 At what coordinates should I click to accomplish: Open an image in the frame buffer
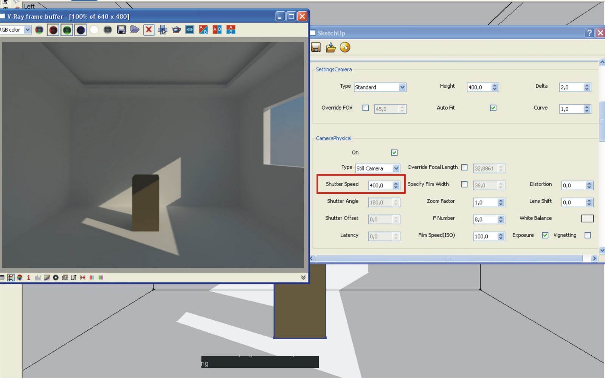(135, 30)
